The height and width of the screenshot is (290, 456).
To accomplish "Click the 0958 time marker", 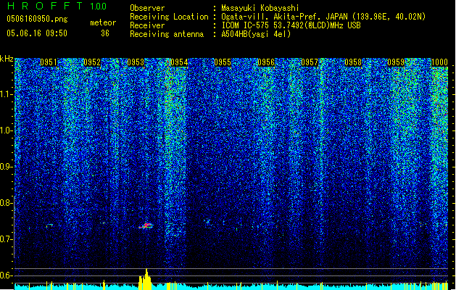I will [x=353, y=62].
